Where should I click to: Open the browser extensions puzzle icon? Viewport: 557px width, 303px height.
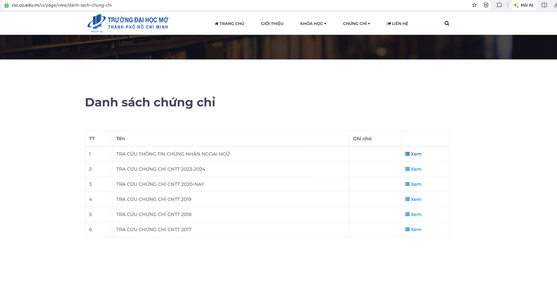click(x=499, y=5)
